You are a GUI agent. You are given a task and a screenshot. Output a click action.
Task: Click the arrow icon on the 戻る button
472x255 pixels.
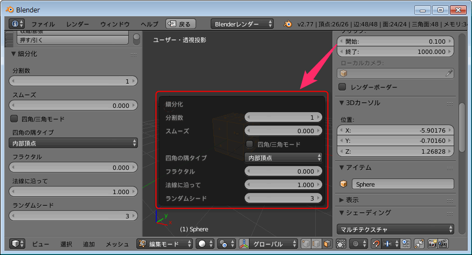click(172, 24)
